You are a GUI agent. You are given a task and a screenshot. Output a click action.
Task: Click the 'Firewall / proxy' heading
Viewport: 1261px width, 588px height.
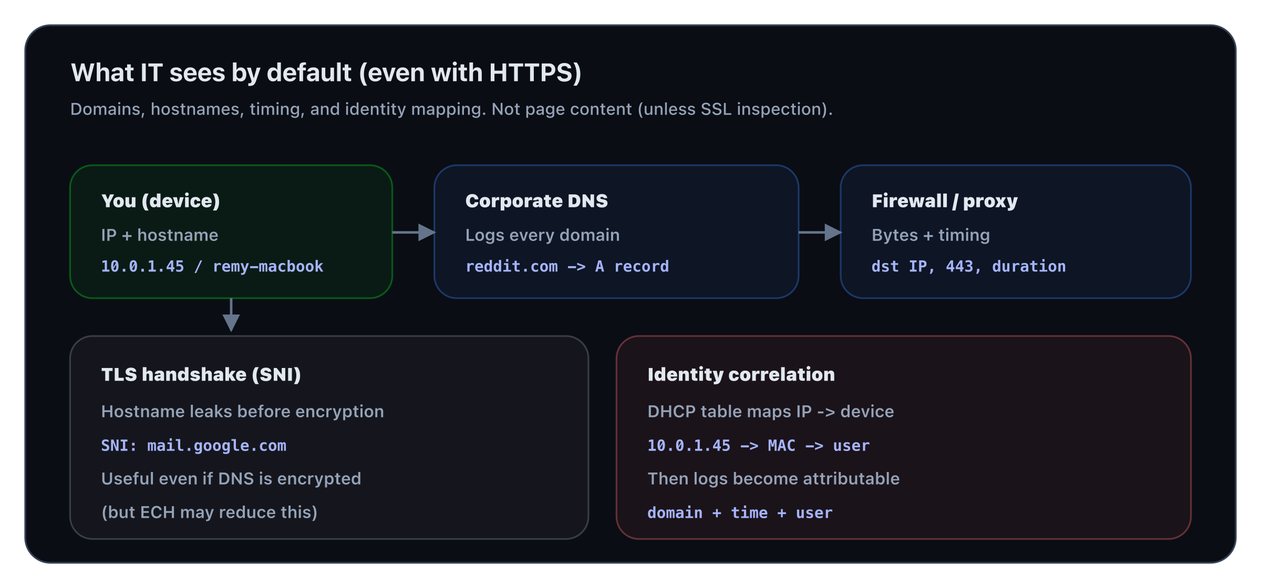[x=944, y=201]
